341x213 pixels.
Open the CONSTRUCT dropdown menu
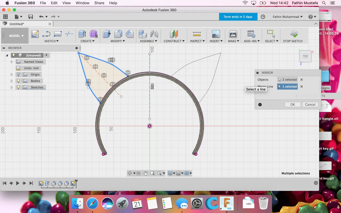(174, 41)
